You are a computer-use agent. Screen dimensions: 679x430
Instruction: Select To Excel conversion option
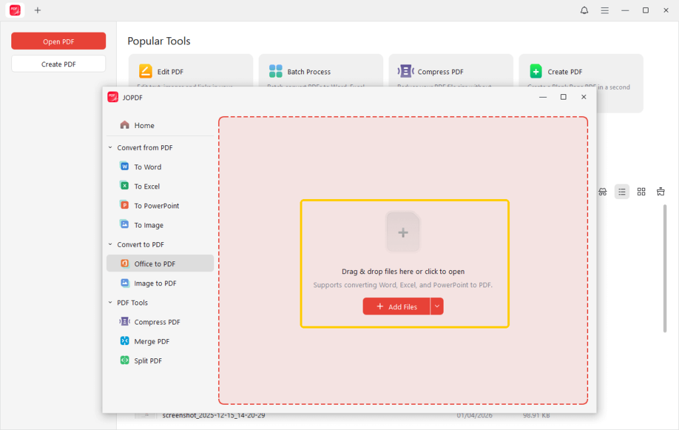(x=147, y=186)
